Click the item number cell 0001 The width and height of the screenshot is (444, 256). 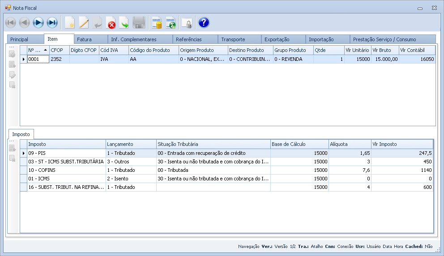[x=38, y=59]
